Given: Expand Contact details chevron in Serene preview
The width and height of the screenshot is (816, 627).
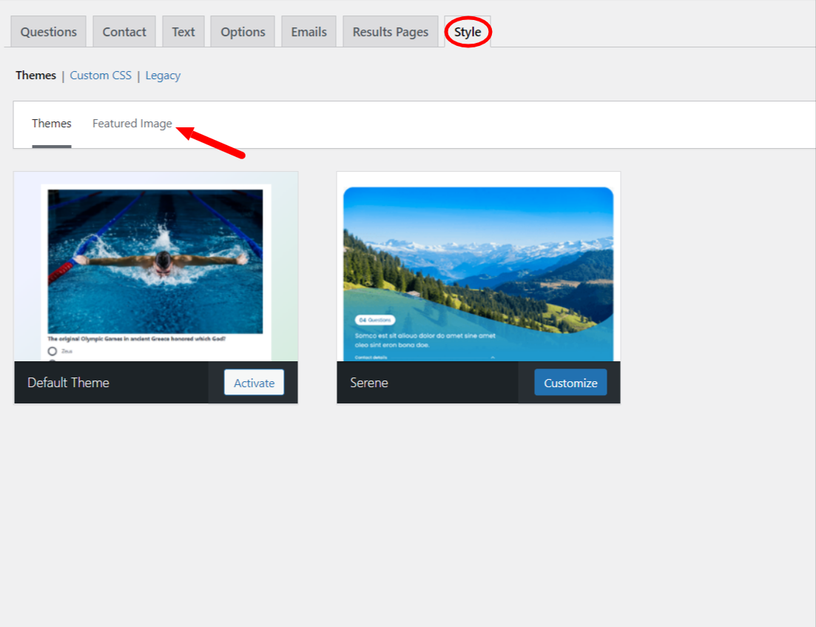Looking at the screenshot, I should (x=493, y=357).
